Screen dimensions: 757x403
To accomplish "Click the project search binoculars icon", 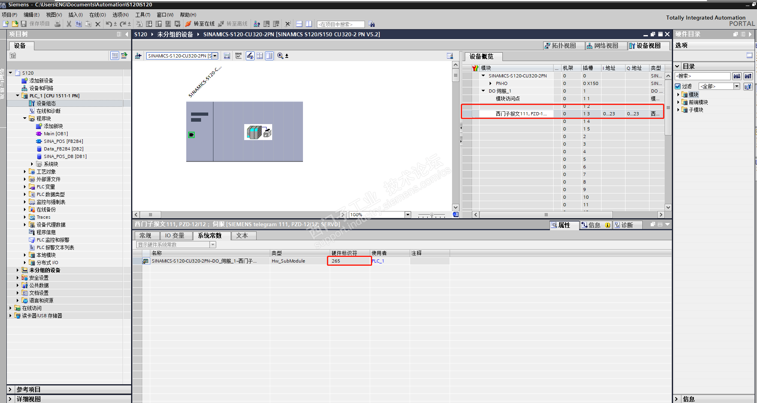I will [x=372, y=24].
